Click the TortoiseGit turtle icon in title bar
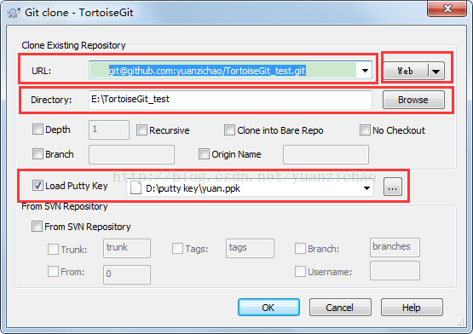Image resolution: width=473 pixels, height=334 pixels. tap(13, 13)
